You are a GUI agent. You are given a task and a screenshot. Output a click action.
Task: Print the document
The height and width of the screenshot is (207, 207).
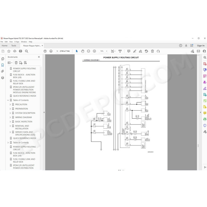[x=20, y=51]
